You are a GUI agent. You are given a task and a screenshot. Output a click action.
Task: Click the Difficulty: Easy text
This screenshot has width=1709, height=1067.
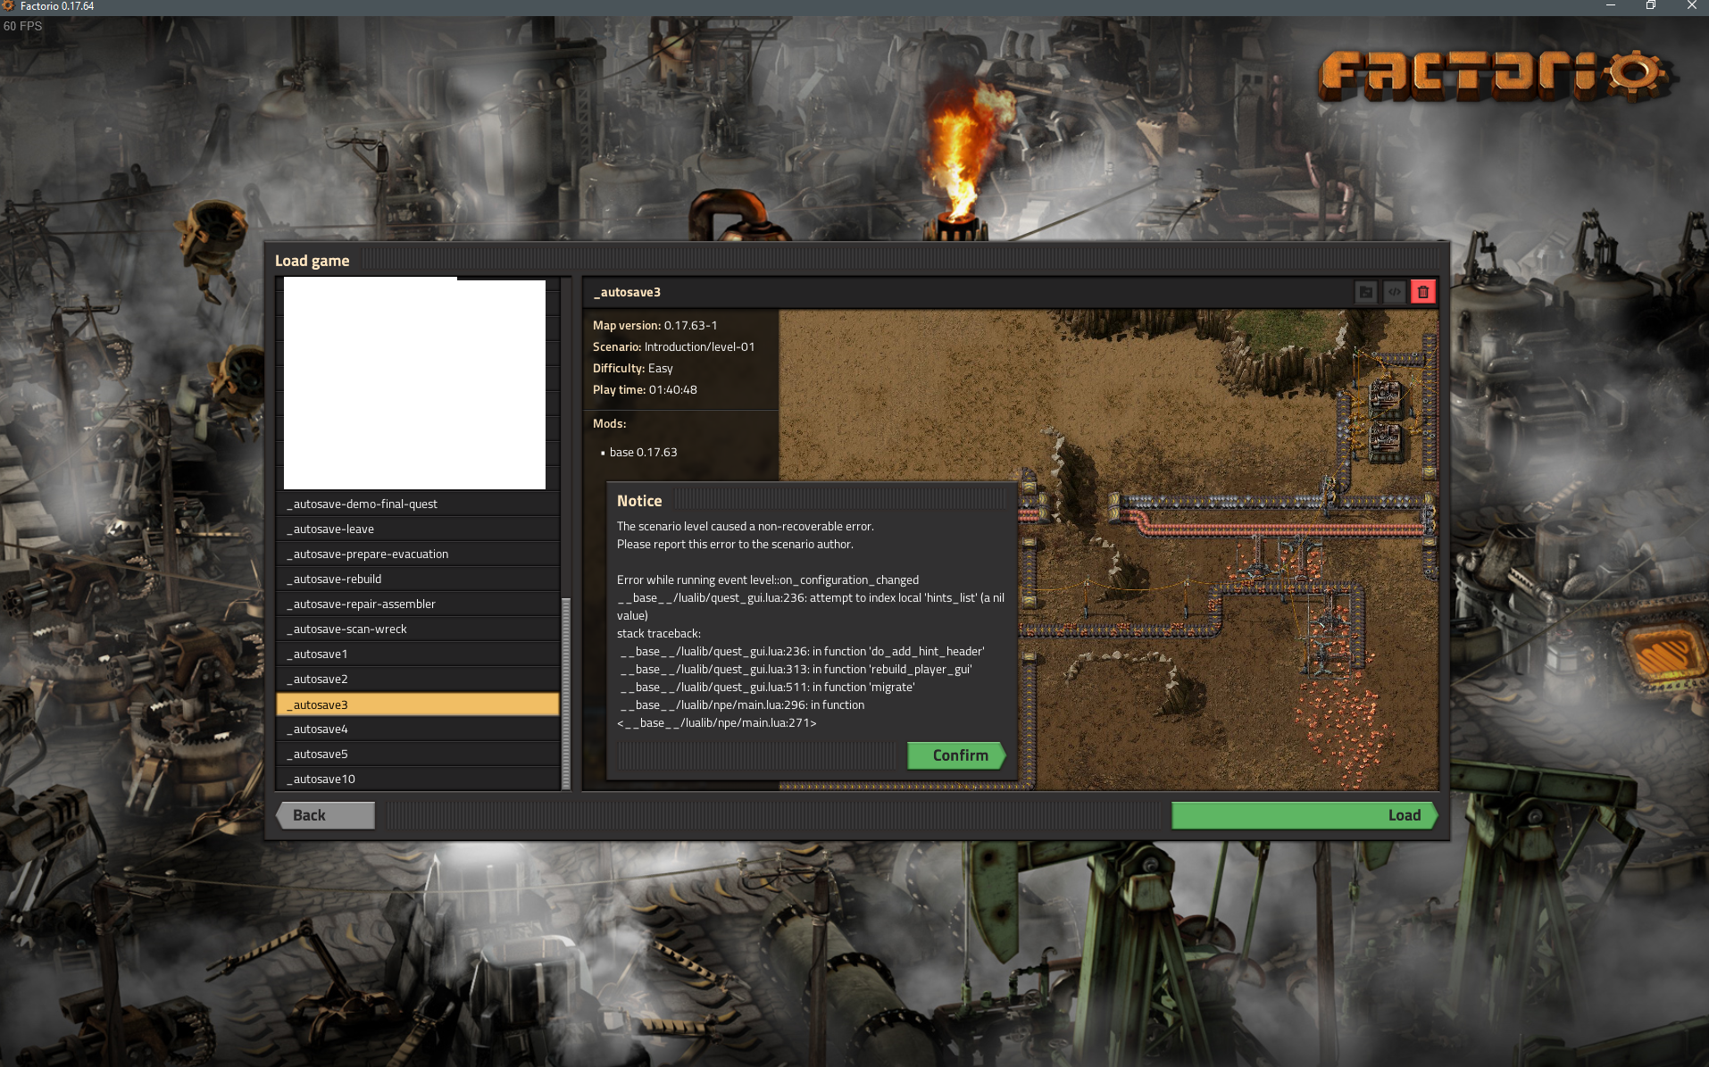pos(632,368)
